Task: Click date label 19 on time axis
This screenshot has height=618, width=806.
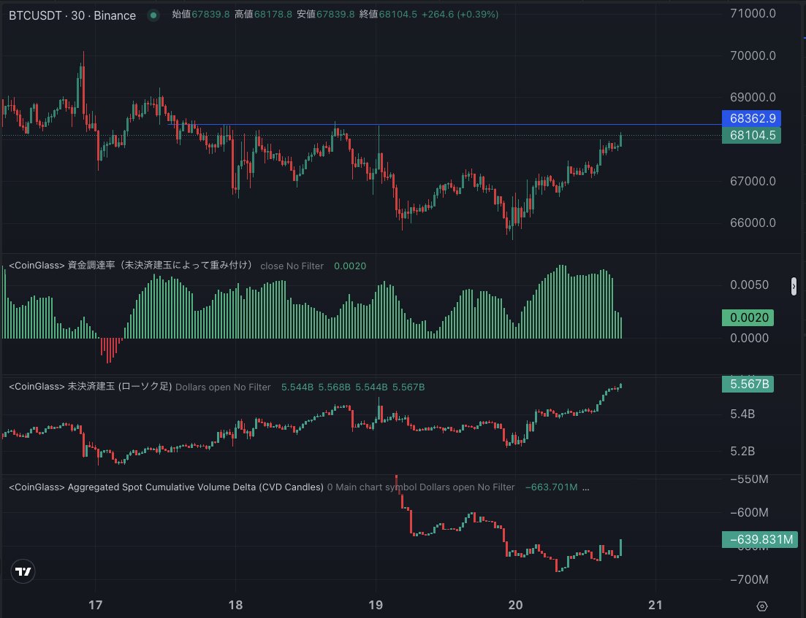Action: pos(376,605)
